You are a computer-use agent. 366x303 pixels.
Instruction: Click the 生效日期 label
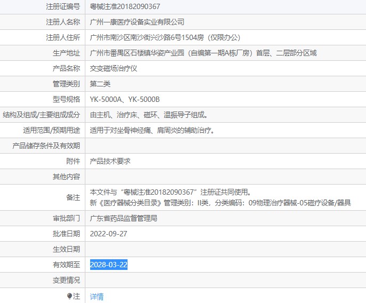(x=66, y=249)
